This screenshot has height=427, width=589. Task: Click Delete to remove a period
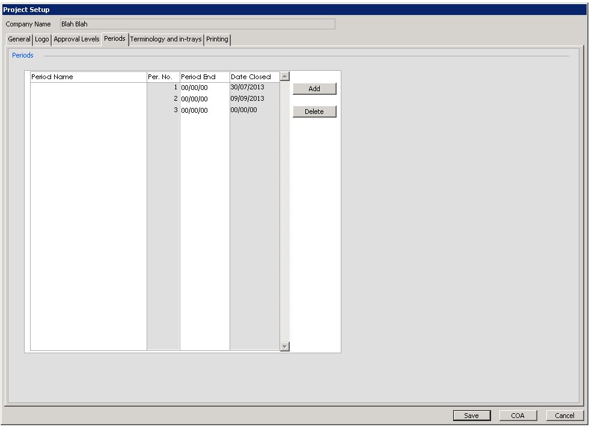point(314,111)
